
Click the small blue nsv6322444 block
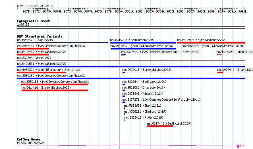pos(124,84)
